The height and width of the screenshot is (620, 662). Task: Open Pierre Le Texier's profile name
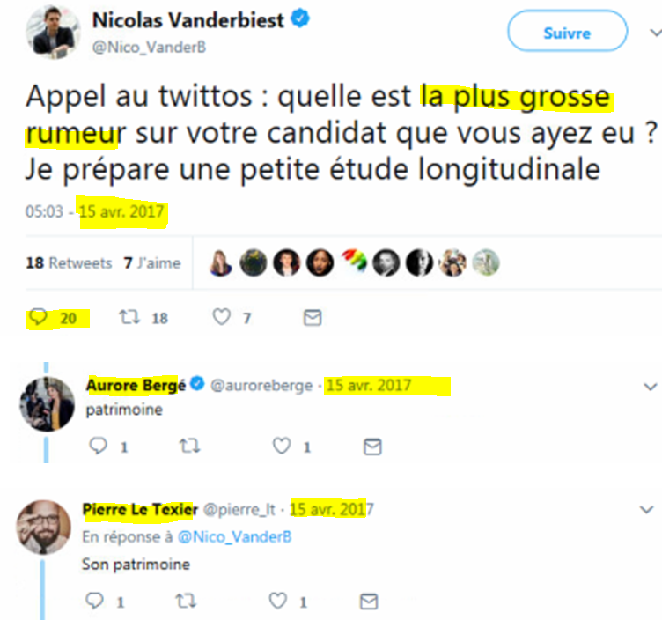coord(140,509)
